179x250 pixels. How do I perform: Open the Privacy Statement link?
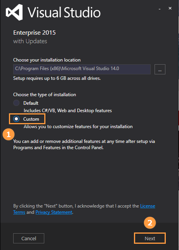pyautogui.click(x=54, y=212)
